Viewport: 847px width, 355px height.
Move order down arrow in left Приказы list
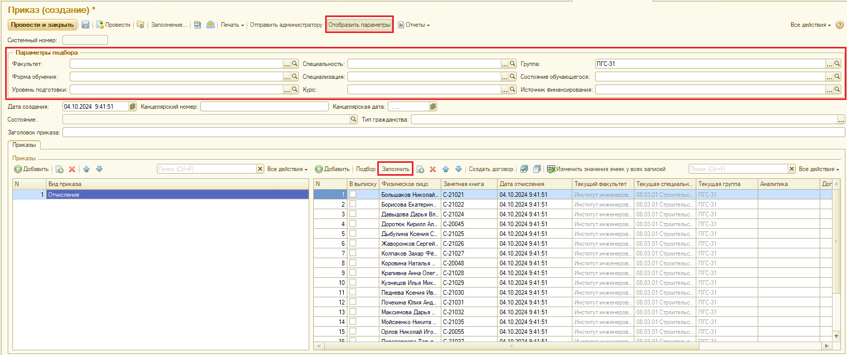pyautogui.click(x=99, y=169)
